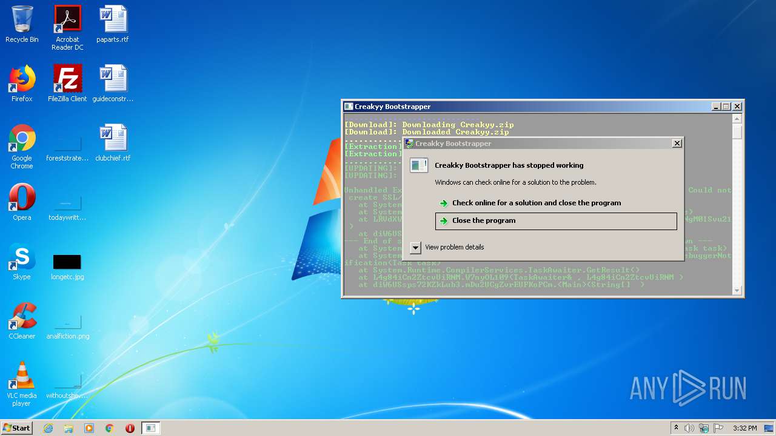The image size is (776, 436).
Task: Select analfiction.png file icon
Action: [x=67, y=326]
